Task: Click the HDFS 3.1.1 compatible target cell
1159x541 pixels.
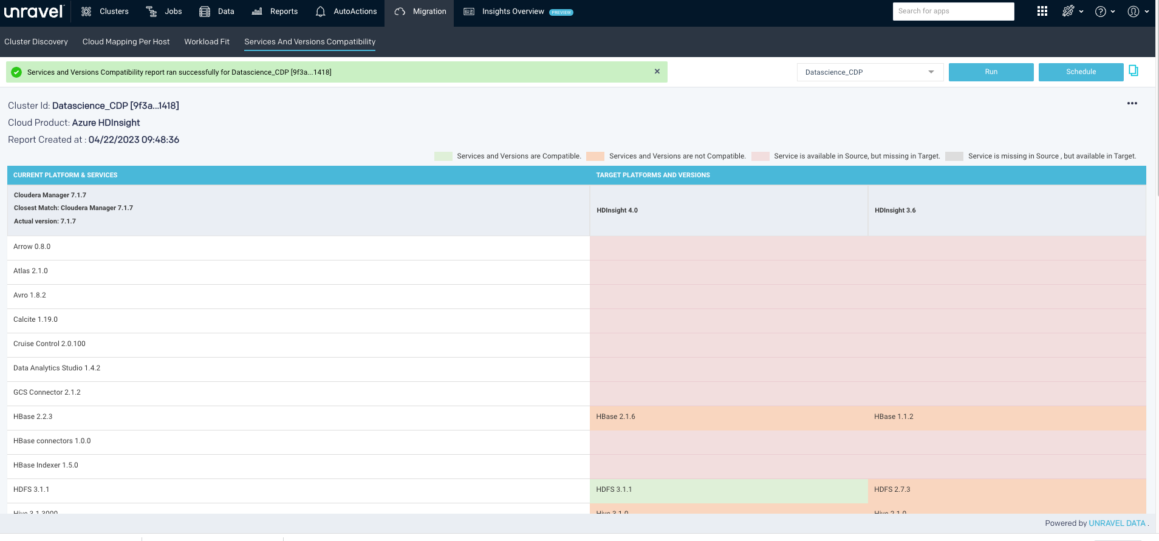Action: [x=729, y=491]
